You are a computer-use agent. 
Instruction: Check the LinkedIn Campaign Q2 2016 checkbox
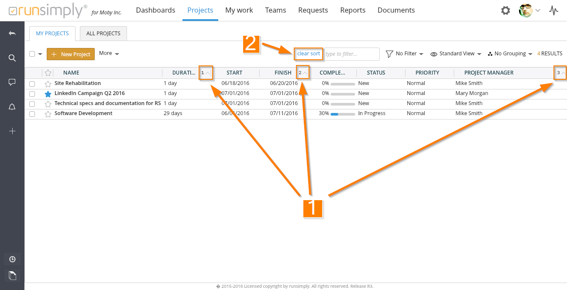(32, 94)
